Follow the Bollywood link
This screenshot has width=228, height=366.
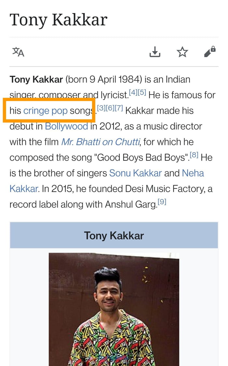point(66,126)
